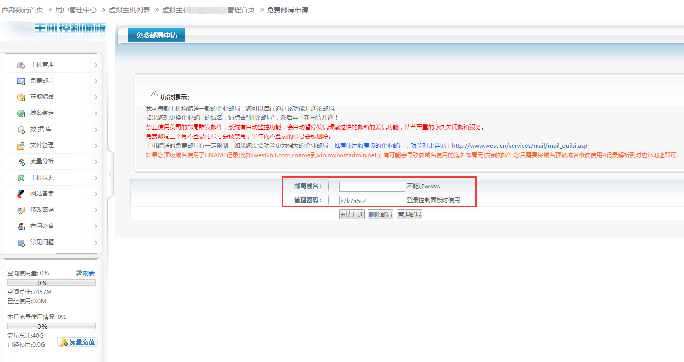
Task: Click the 网站备案 icon in sidebar
Action: [21, 194]
